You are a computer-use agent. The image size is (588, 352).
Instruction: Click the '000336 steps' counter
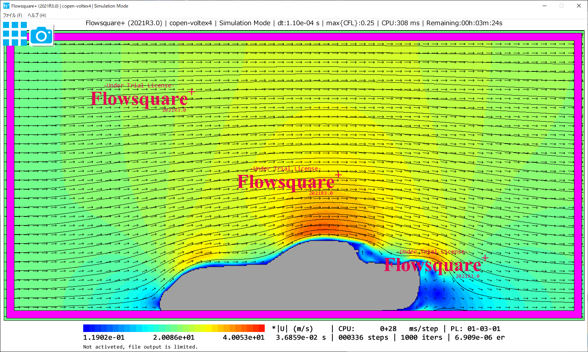coord(363,338)
